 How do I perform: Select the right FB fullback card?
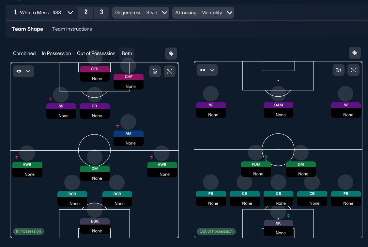(346, 198)
